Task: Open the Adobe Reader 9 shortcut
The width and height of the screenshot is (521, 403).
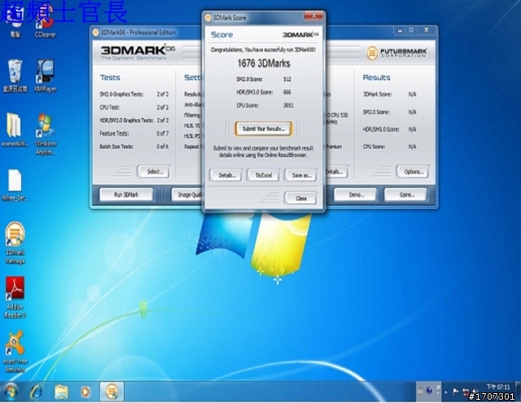Action: click(15, 297)
